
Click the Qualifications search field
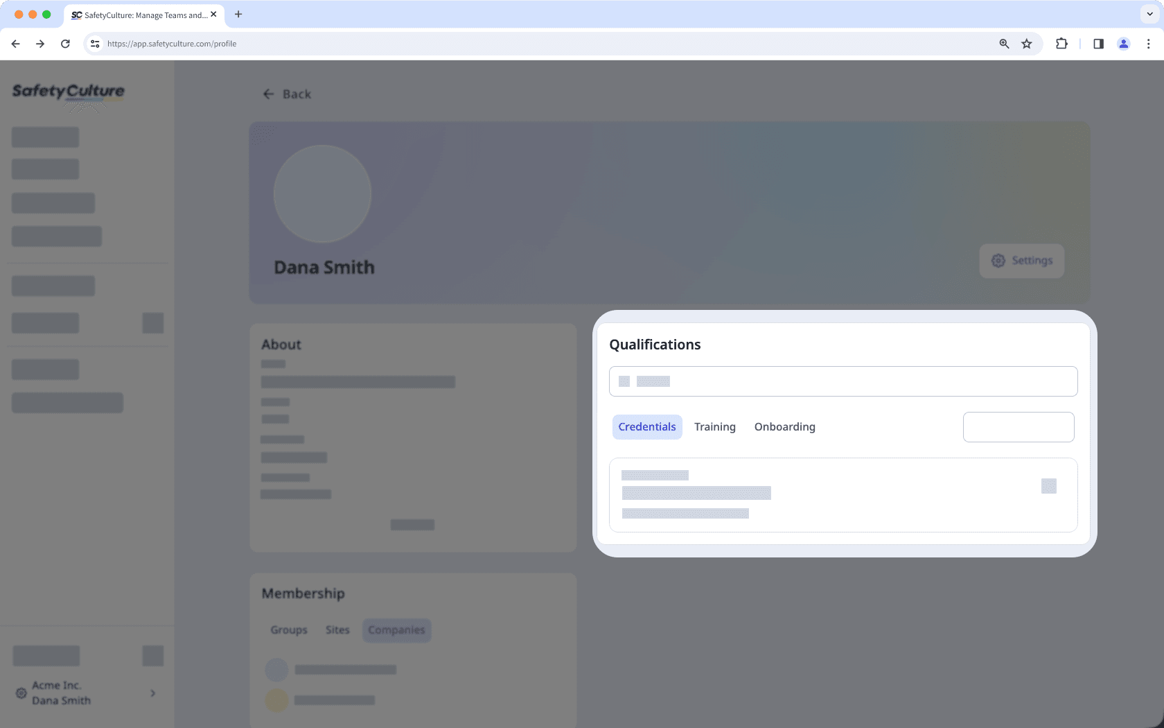[x=843, y=381]
